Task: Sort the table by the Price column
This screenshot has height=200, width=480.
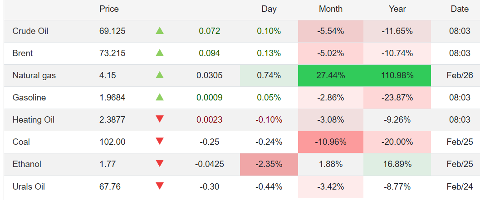Action: point(109,9)
